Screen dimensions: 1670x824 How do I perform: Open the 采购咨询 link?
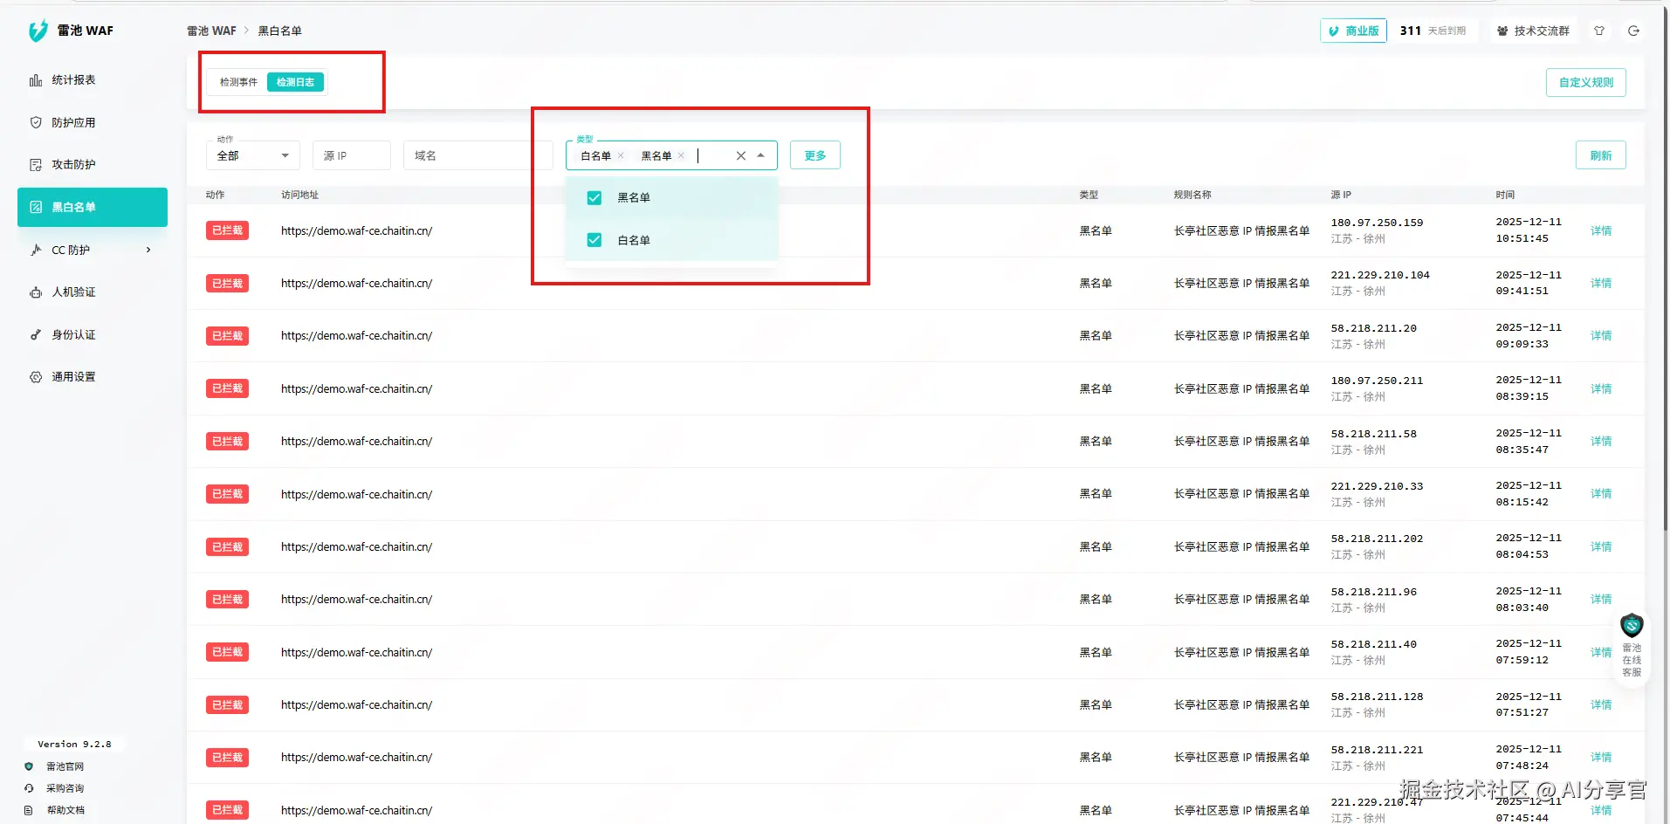point(65,788)
